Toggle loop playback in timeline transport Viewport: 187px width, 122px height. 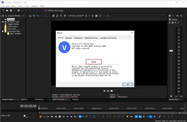(44, 117)
